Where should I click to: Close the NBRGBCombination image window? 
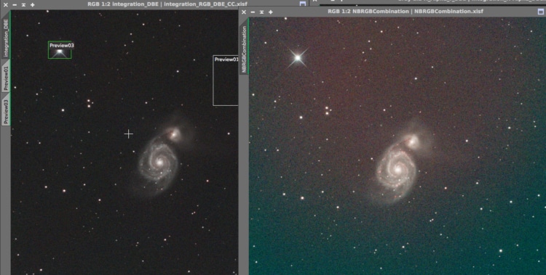[244, 12]
